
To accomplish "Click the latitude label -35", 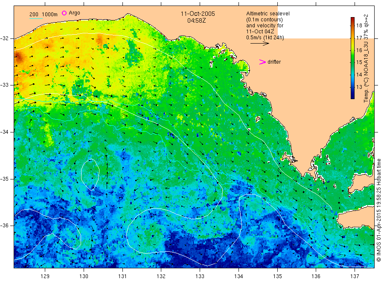I will pos(4,179).
